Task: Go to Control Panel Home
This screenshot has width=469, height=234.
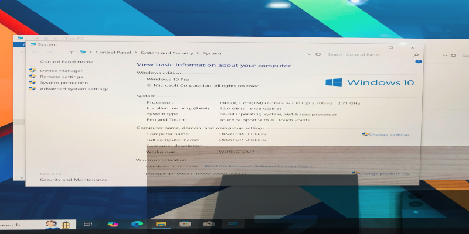Action: click(67, 62)
